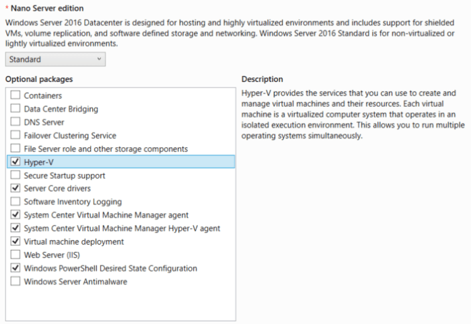
Task: Enable the Web Server (IIS) checkbox
Action: click(15, 254)
